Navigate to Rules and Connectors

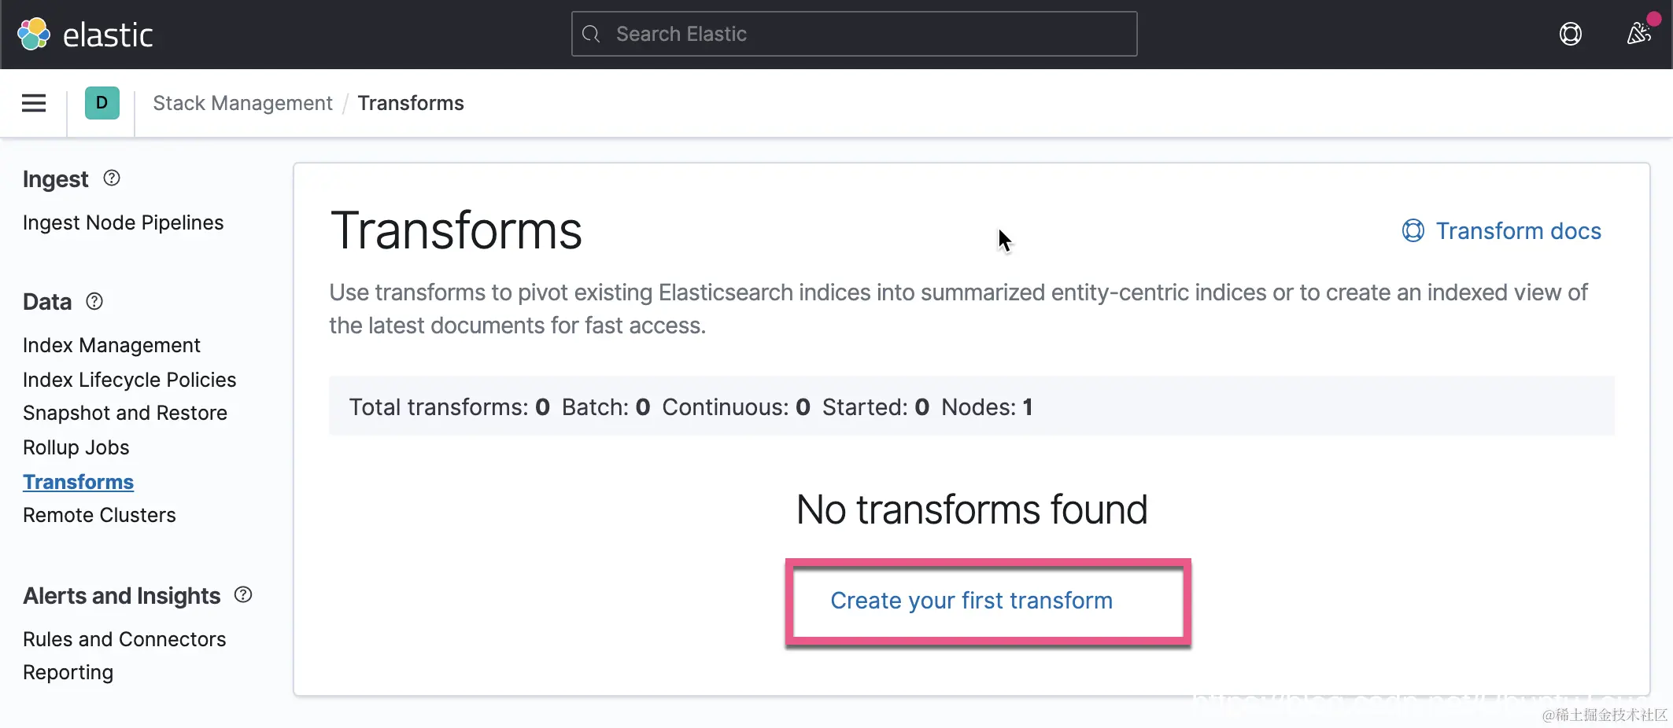click(x=124, y=639)
